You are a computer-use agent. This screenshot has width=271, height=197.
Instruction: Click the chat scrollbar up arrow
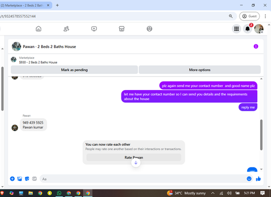pyautogui.click(x=261, y=79)
